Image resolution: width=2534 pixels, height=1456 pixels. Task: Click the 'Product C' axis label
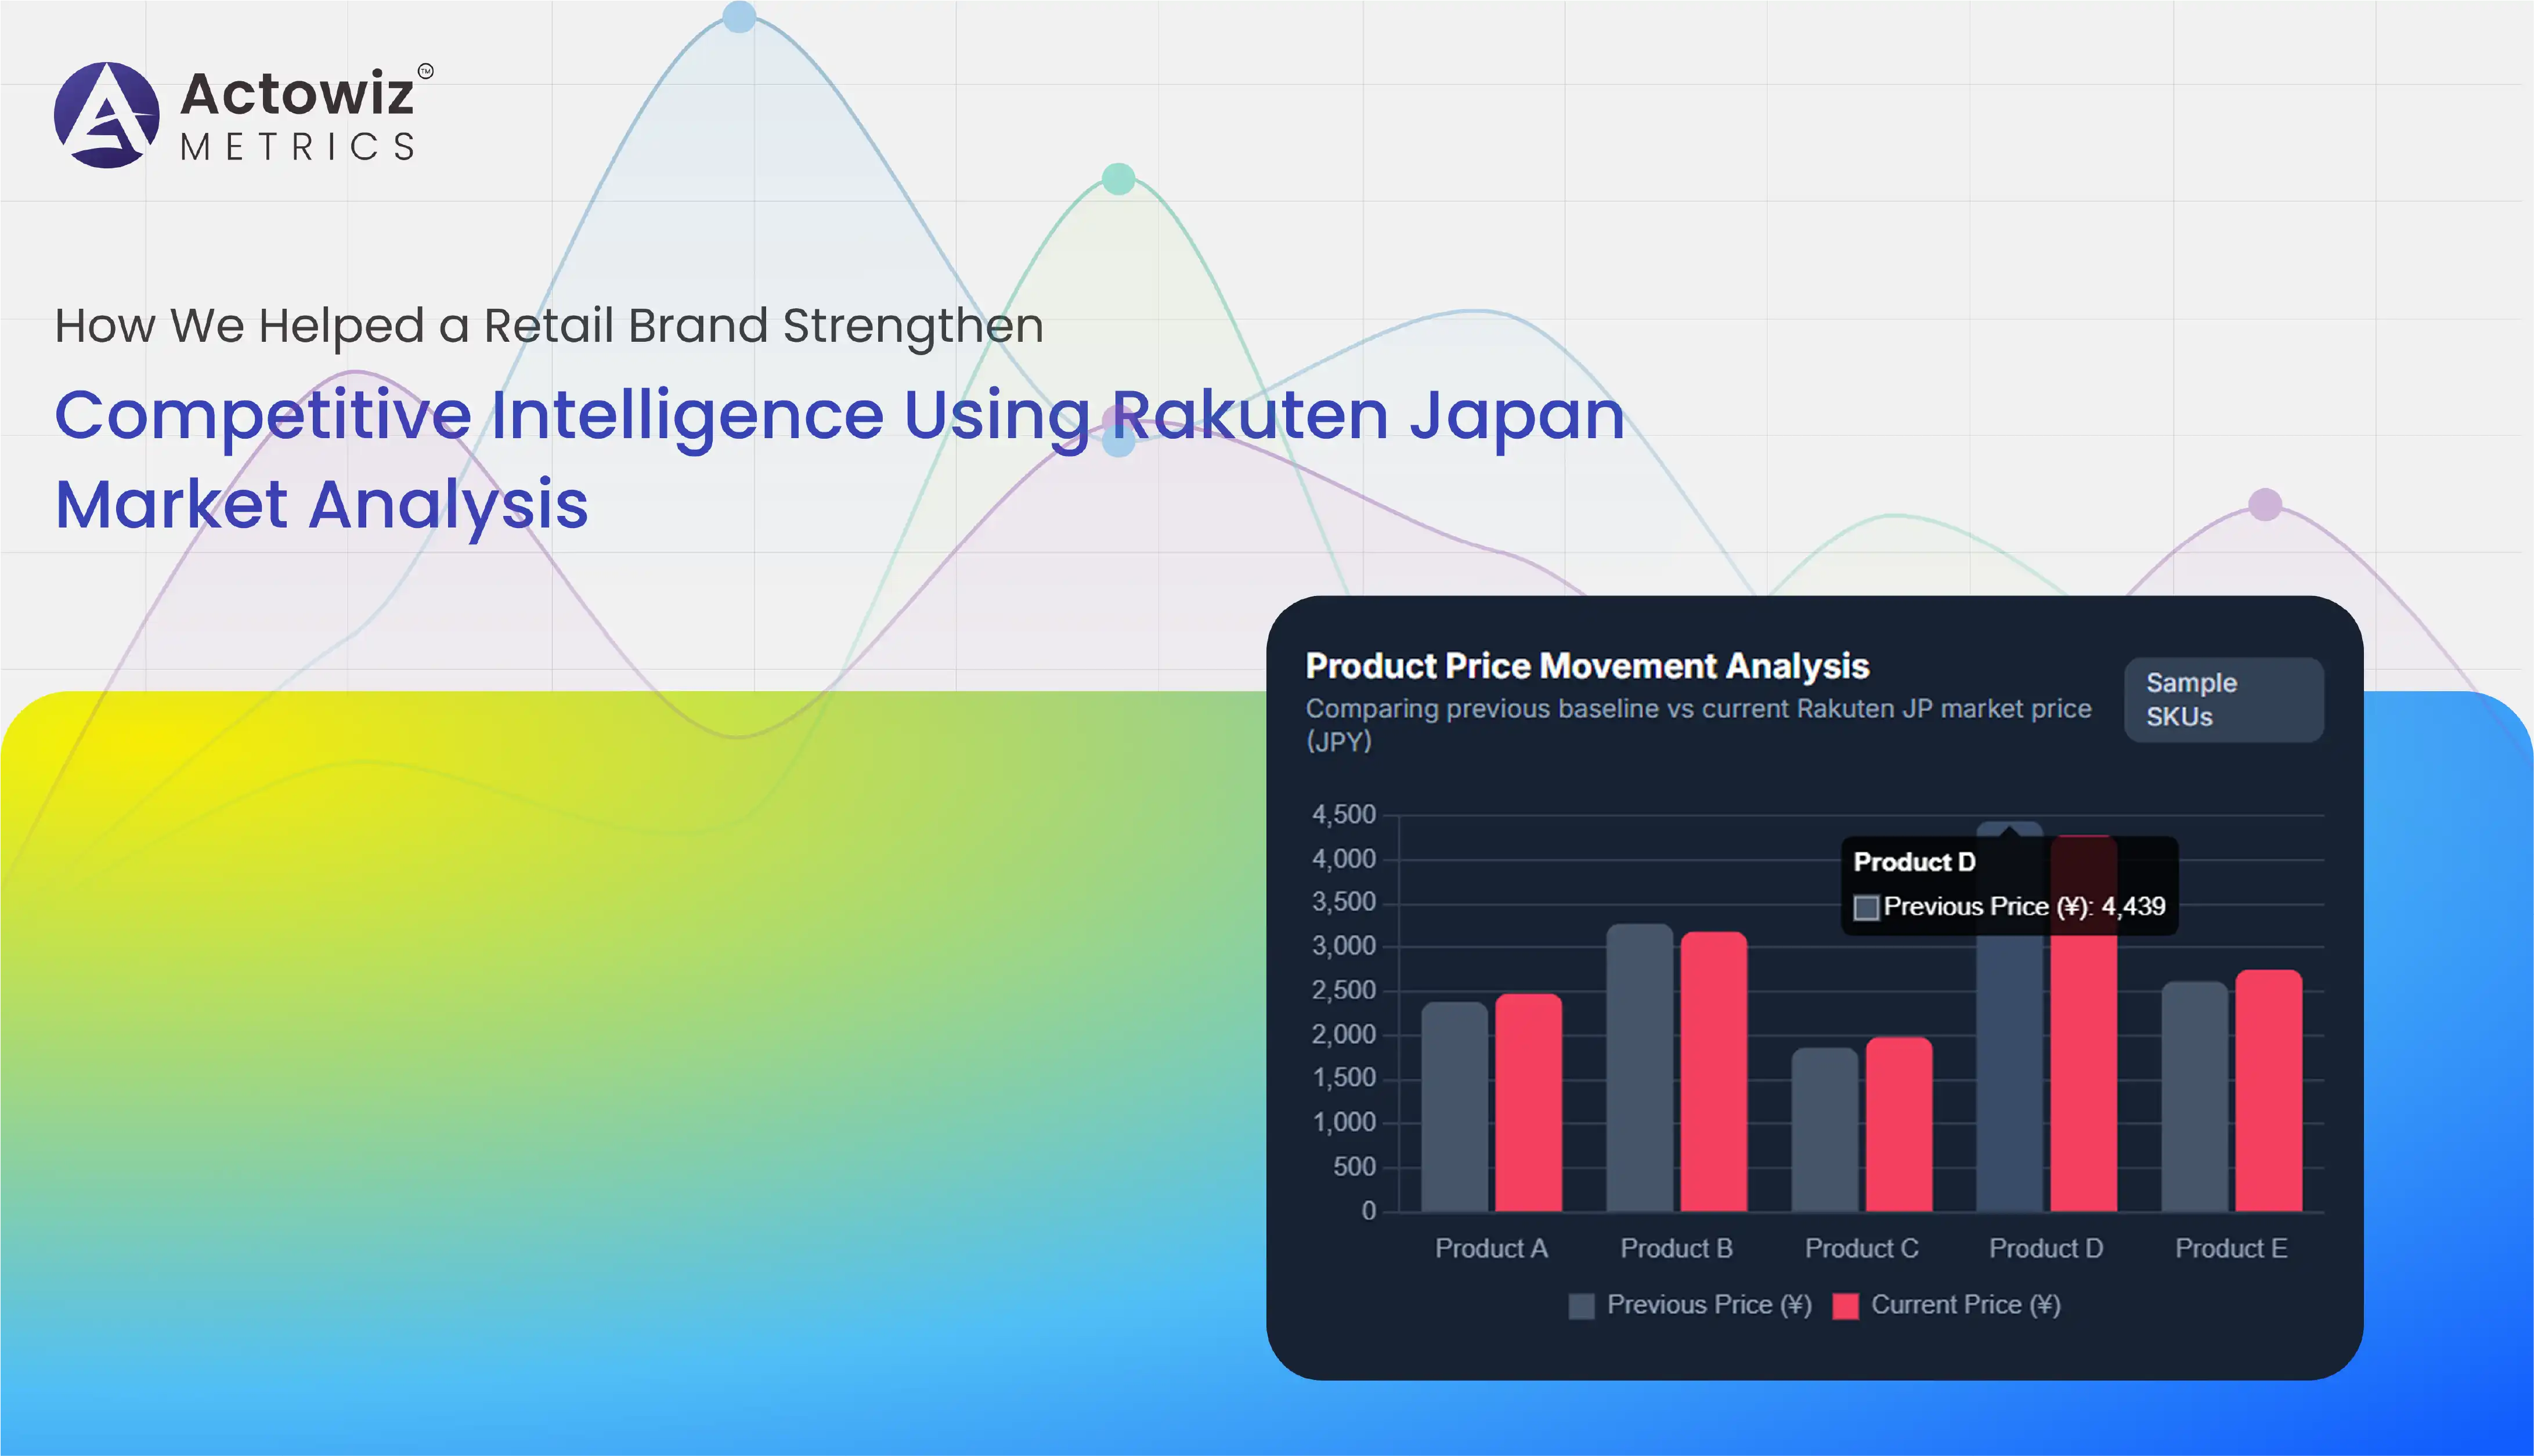pyautogui.click(x=1861, y=1248)
